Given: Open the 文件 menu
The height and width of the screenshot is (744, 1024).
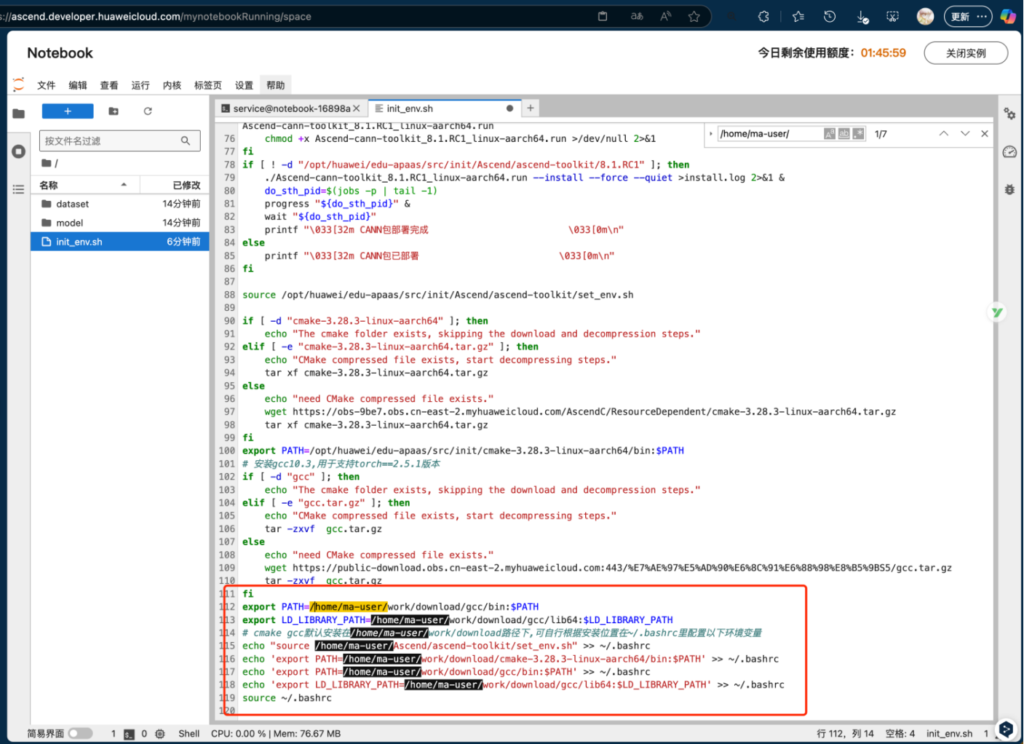Looking at the screenshot, I should [47, 85].
